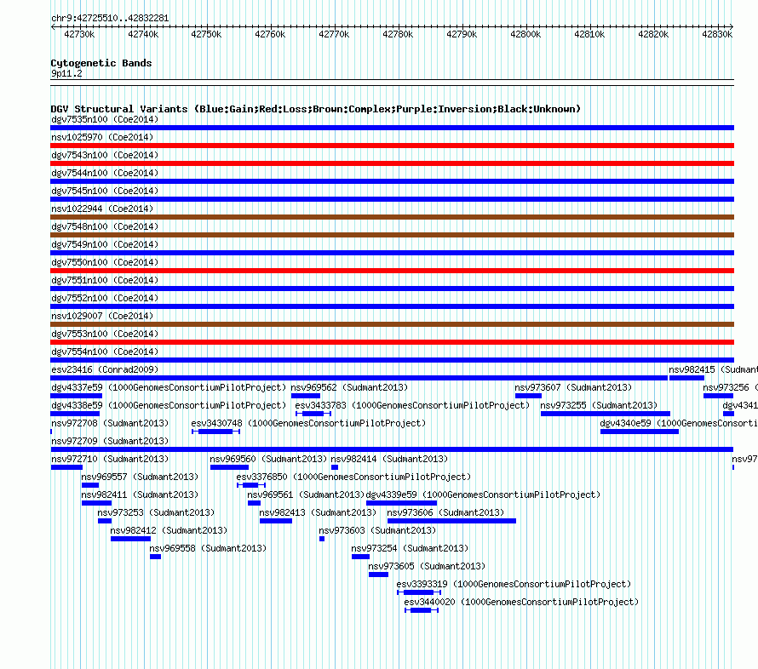The height and width of the screenshot is (669, 758).
Task: Open the nsv972710 (Sudmant2013) label
Action: tap(110, 459)
